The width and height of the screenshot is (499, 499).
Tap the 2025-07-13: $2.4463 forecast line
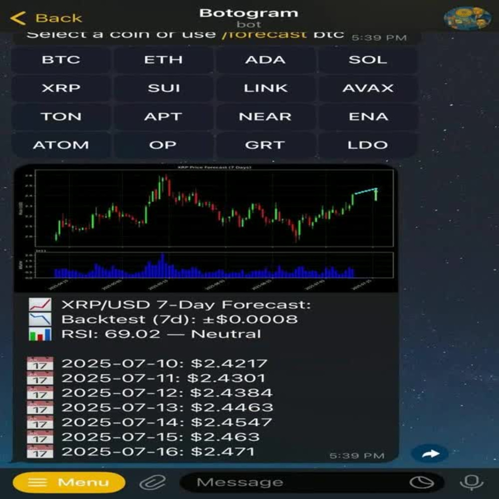pyautogui.click(x=167, y=407)
